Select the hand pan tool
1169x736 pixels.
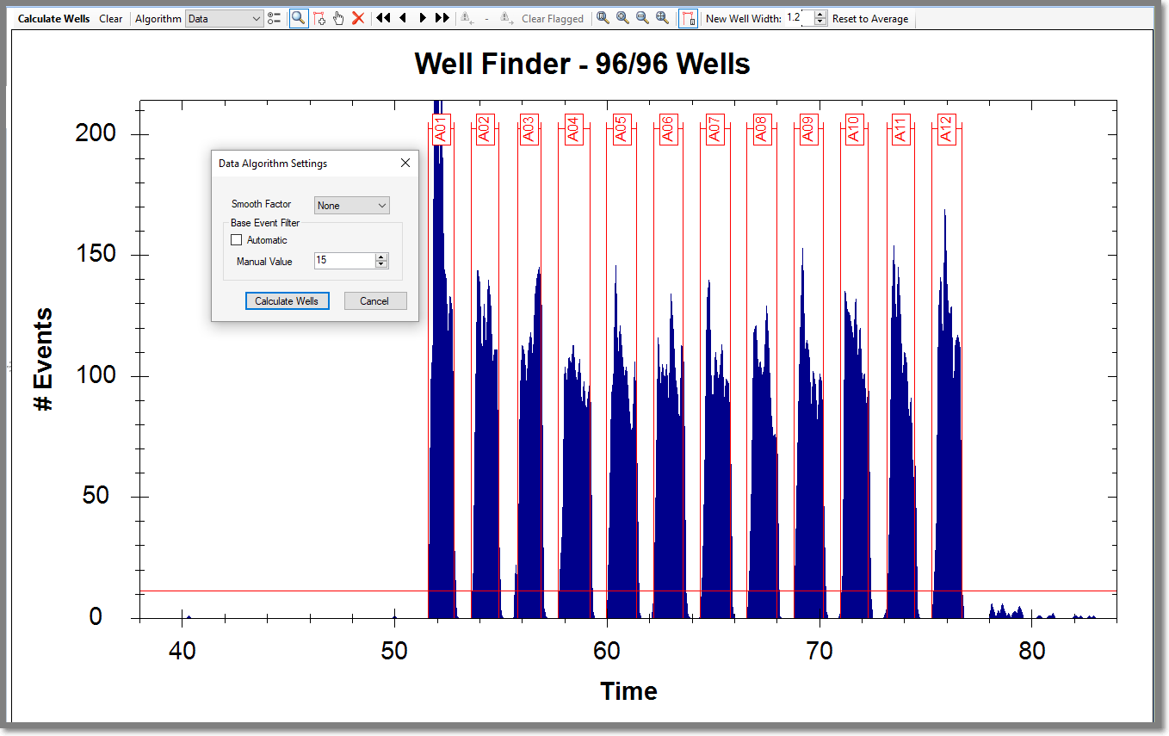338,18
